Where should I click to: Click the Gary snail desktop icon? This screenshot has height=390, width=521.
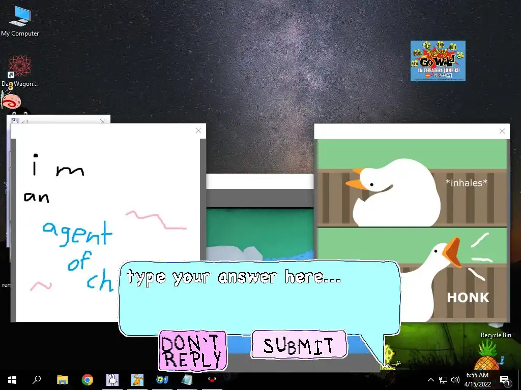(11, 102)
